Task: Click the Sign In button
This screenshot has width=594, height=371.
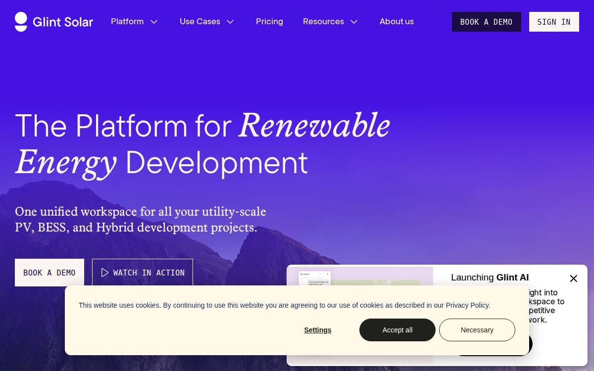Action: [554, 22]
